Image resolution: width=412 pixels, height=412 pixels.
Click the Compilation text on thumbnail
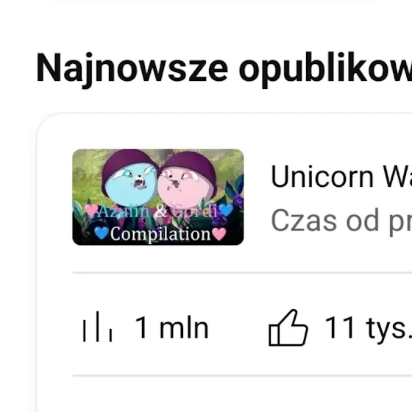coord(160,234)
